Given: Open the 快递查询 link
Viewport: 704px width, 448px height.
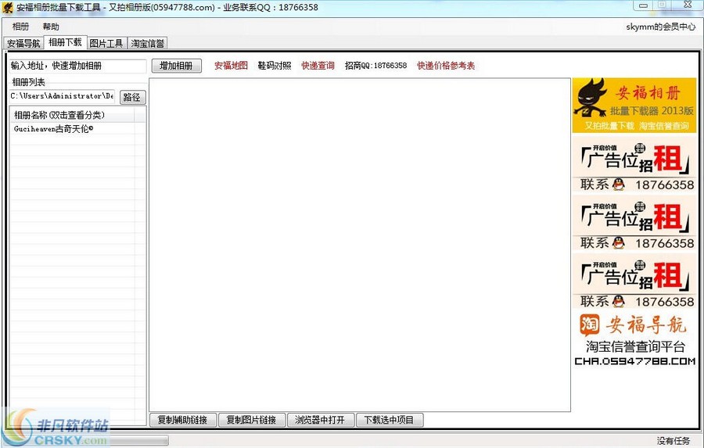Looking at the screenshot, I should click(318, 66).
